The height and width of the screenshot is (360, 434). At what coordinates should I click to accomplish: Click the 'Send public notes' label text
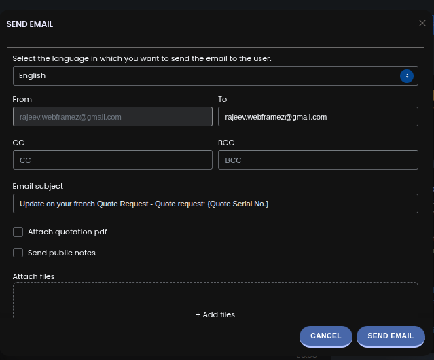click(x=62, y=253)
